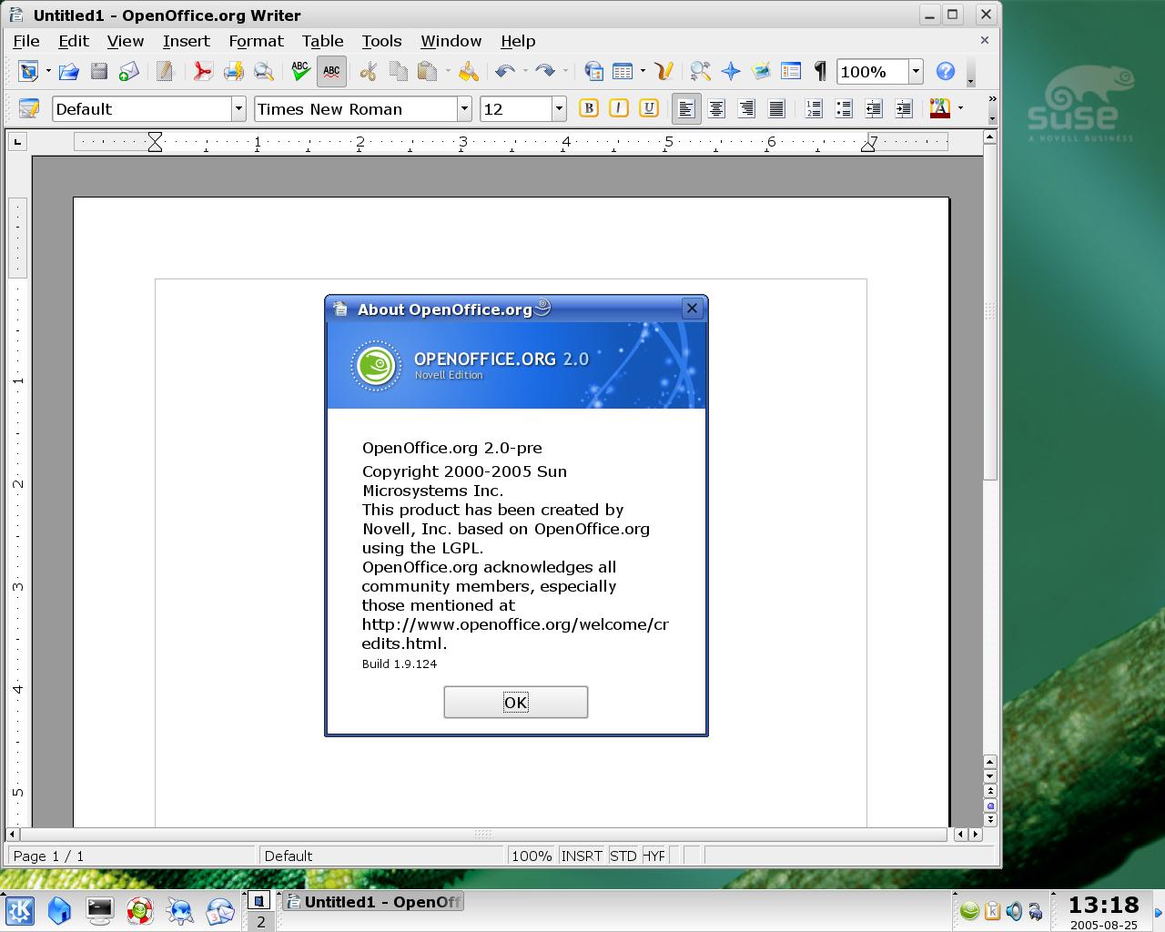This screenshot has width=1165, height=932.
Task: Open the Navigator
Action: [x=730, y=71]
